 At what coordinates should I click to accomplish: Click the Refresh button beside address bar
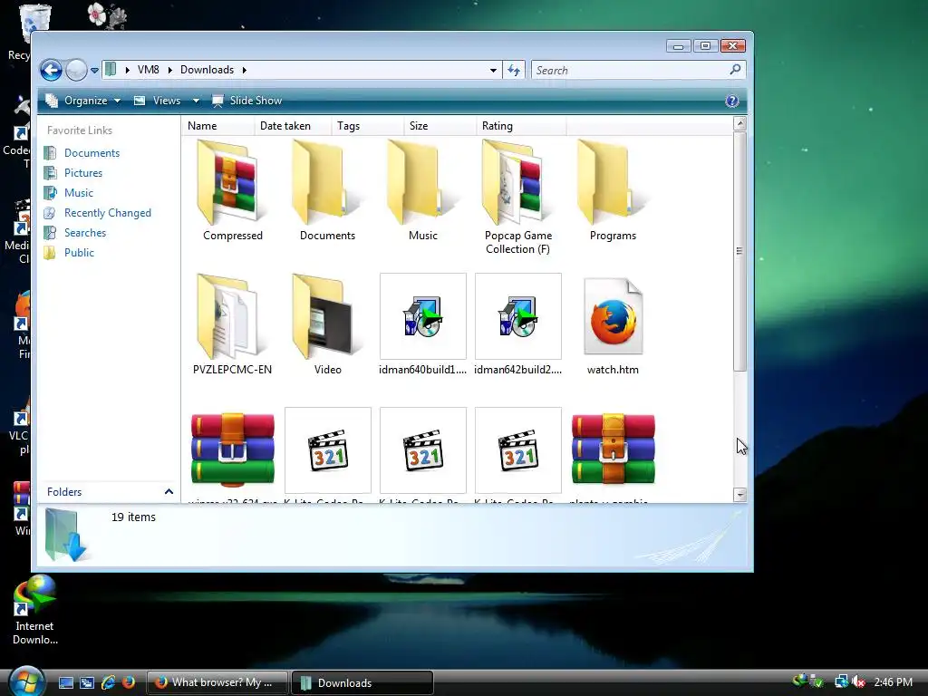click(x=514, y=71)
